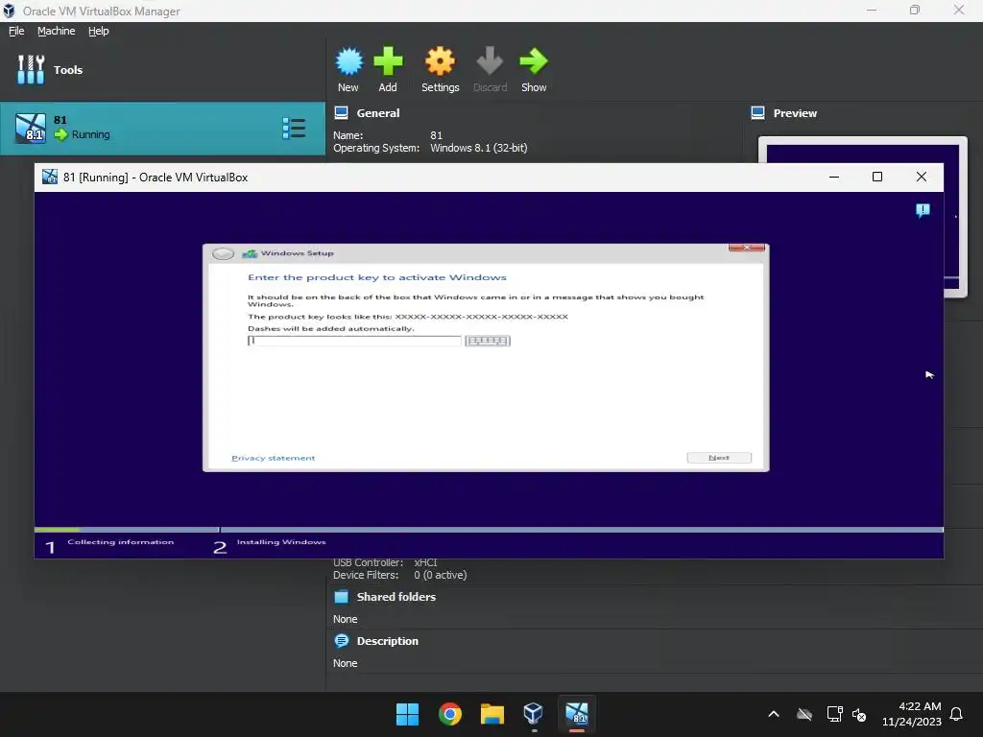Image resolution: width=983 pixels, height=737 pixels.
Task: Click the VM preview thumbnail
Action: [863, 151]
